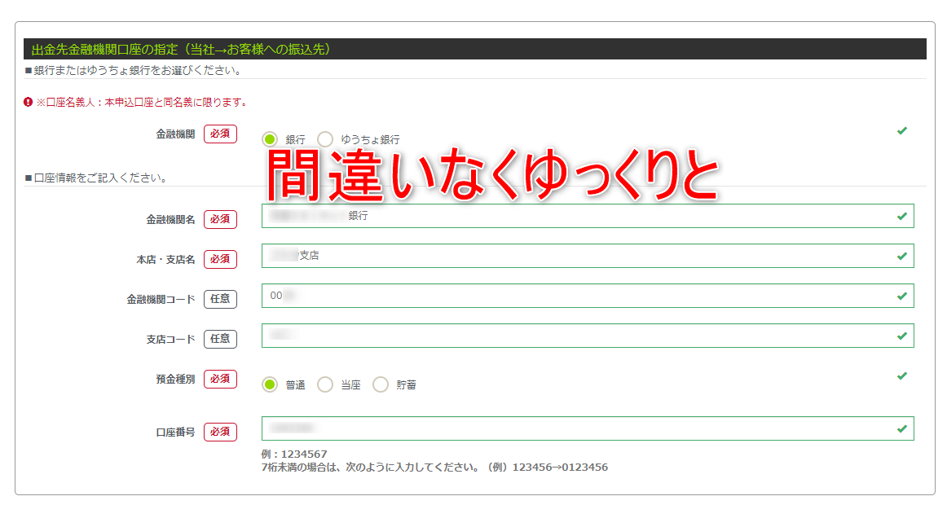Click the green checkmark in 預金種別 row
The image size is (947, 505).
coord(901,375)
